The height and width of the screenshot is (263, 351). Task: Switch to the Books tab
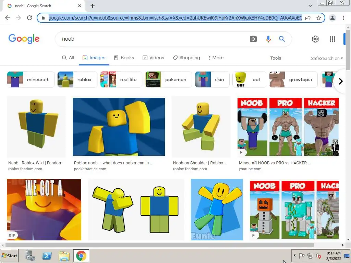tap(124, 58)
